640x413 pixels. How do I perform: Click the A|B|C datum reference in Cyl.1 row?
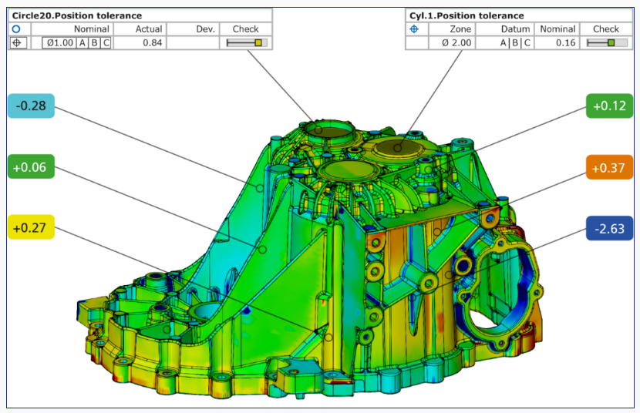pos(515,43)
